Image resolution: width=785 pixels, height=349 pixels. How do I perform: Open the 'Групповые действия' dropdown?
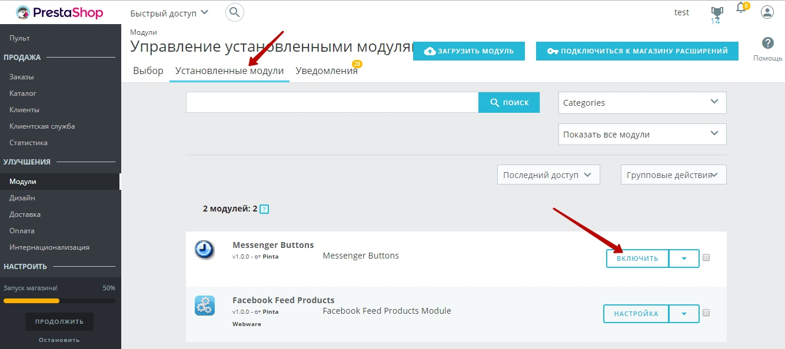[x=673, y=174]
